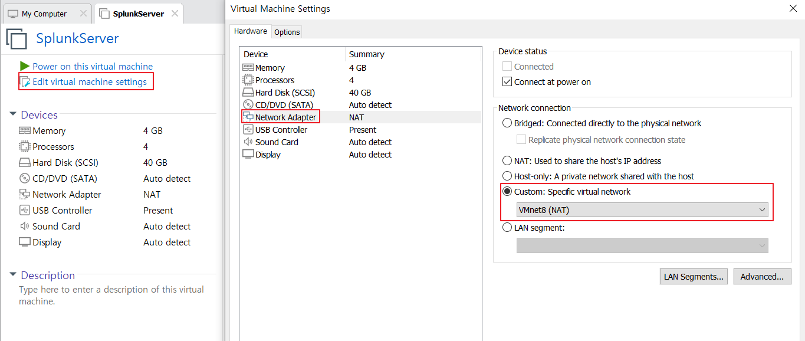
Task: Click the Description text field
Action: (111, 296)
